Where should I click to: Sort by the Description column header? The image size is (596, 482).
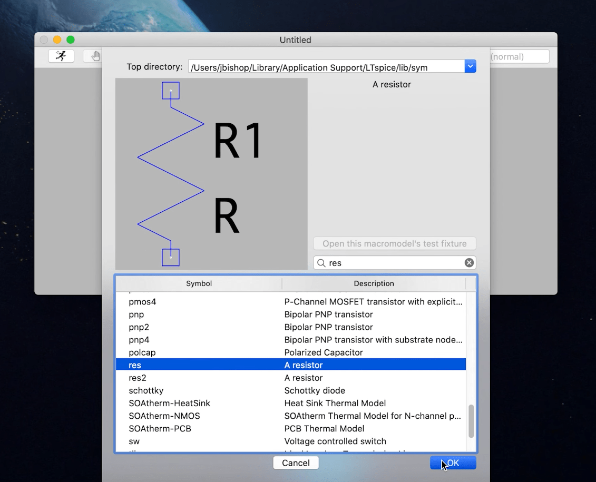[374, 283]
